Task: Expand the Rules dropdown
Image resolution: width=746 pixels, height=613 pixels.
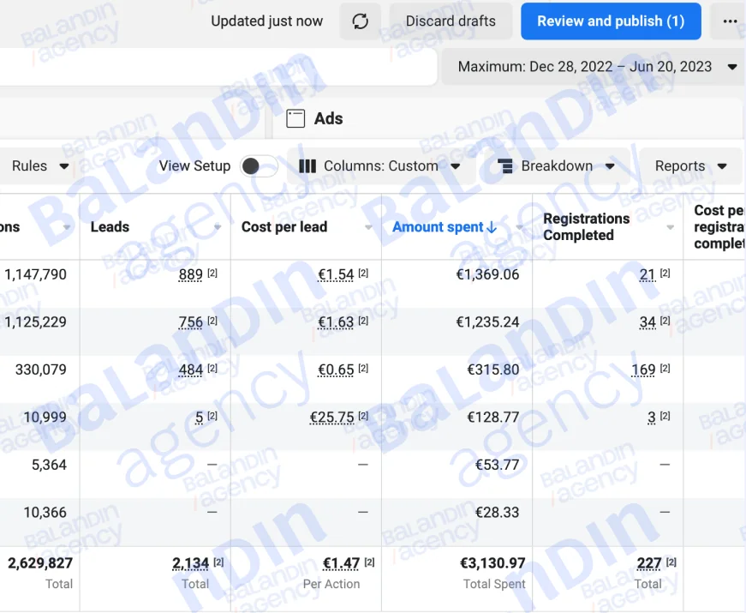Action: coord(40,166)
